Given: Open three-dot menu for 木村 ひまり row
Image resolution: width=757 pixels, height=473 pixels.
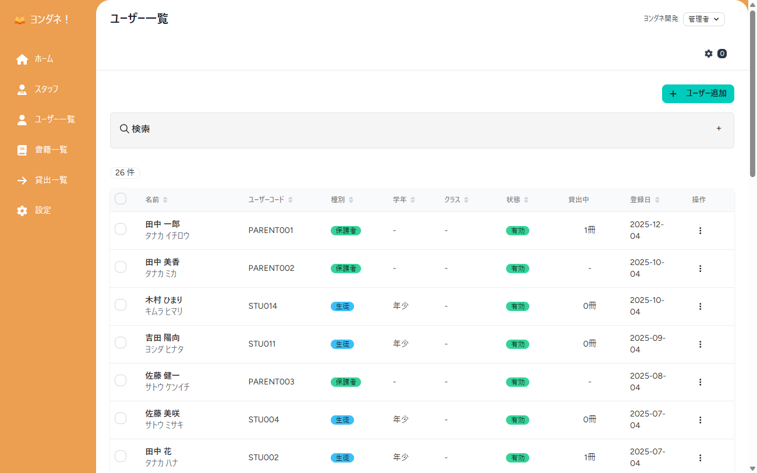Looking at the screenshot, I should (700, 306).
